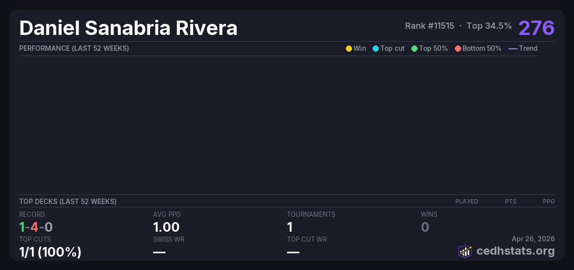Click the Top 34.5% percentile text
This screenshot has width=574, height=270.
[x=489, y=26]
